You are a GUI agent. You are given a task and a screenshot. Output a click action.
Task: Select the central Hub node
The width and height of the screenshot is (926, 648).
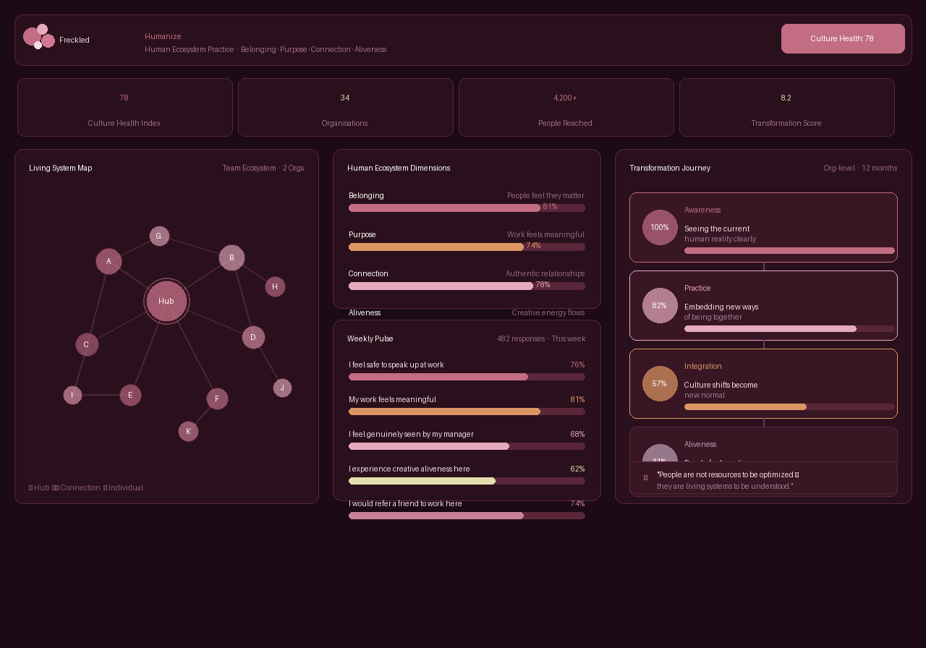166,301
